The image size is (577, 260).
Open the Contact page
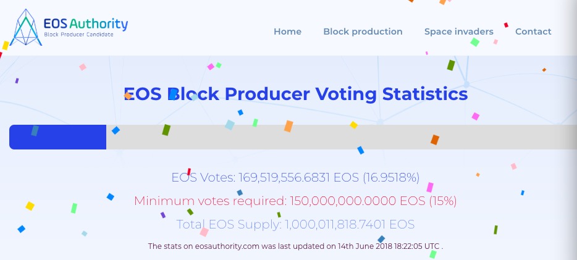click(x=533, y=31)
